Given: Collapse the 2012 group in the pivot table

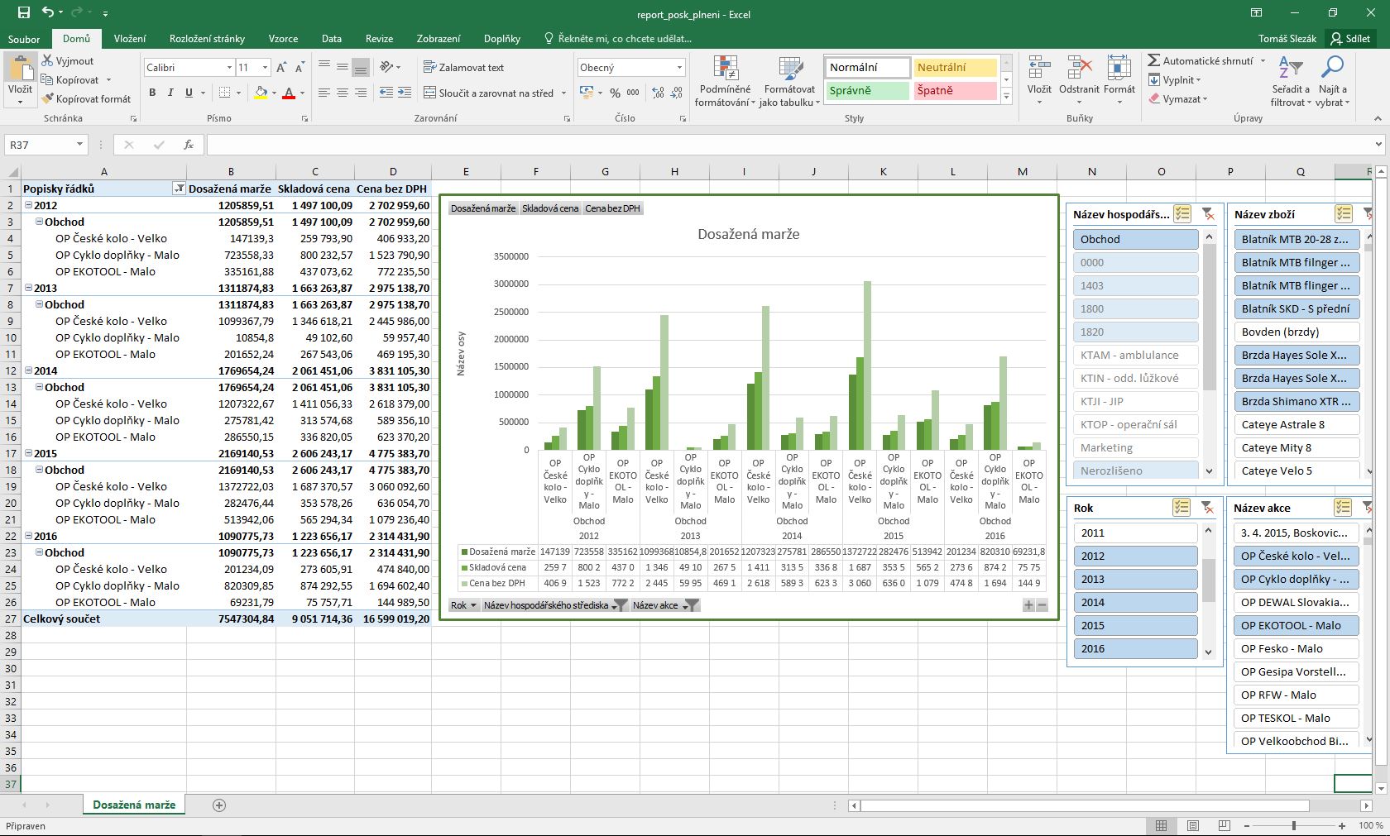Looking at the screenshot, I should coord(28,205).
